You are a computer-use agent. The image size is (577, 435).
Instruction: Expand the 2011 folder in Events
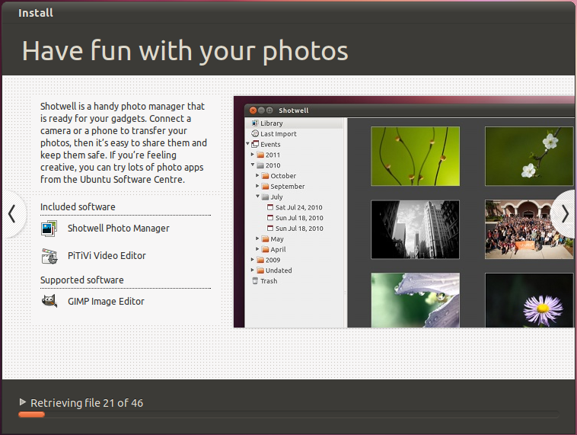253,155
